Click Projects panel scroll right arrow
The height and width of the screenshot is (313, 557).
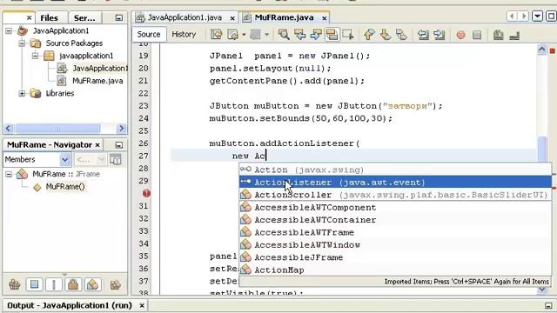(122, 129)
